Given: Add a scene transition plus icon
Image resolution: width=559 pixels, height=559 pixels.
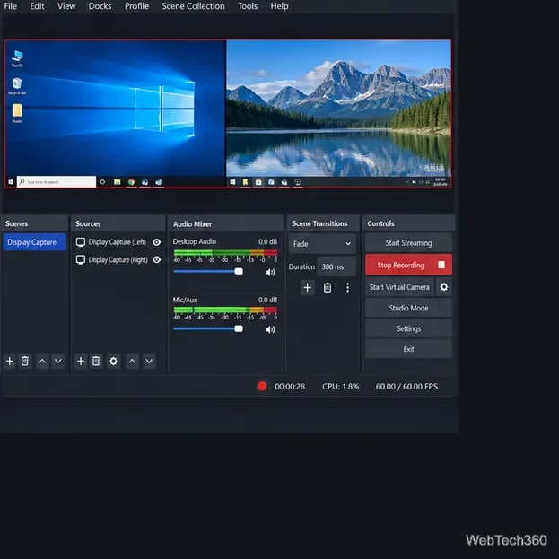Looking at the screenshot, I should 307,287.
